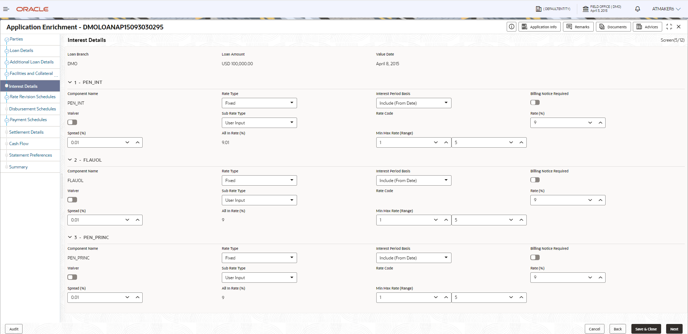
Task: Click the information icon button
Action: point(511,27)
